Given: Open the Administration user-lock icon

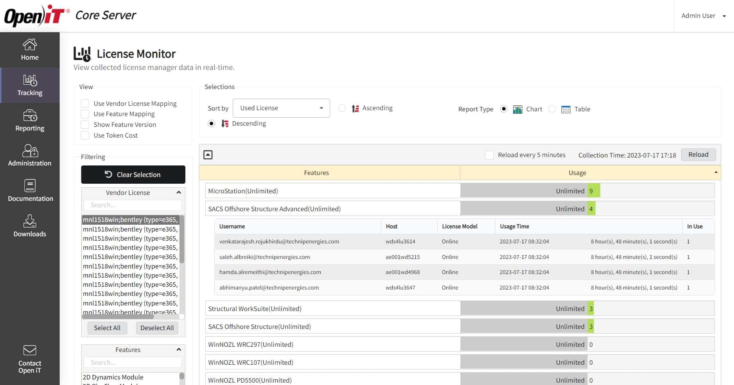Looking at the screenshot, I should pyautogui.click(x=30, y=151).
